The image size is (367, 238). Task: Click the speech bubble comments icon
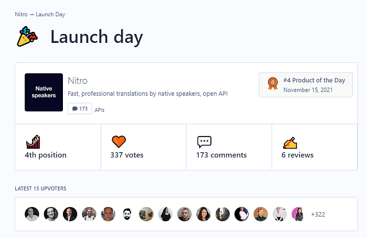[x=204, y=142]
